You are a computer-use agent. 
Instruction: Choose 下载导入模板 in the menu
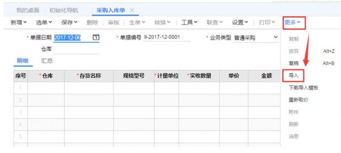(303, 88)
